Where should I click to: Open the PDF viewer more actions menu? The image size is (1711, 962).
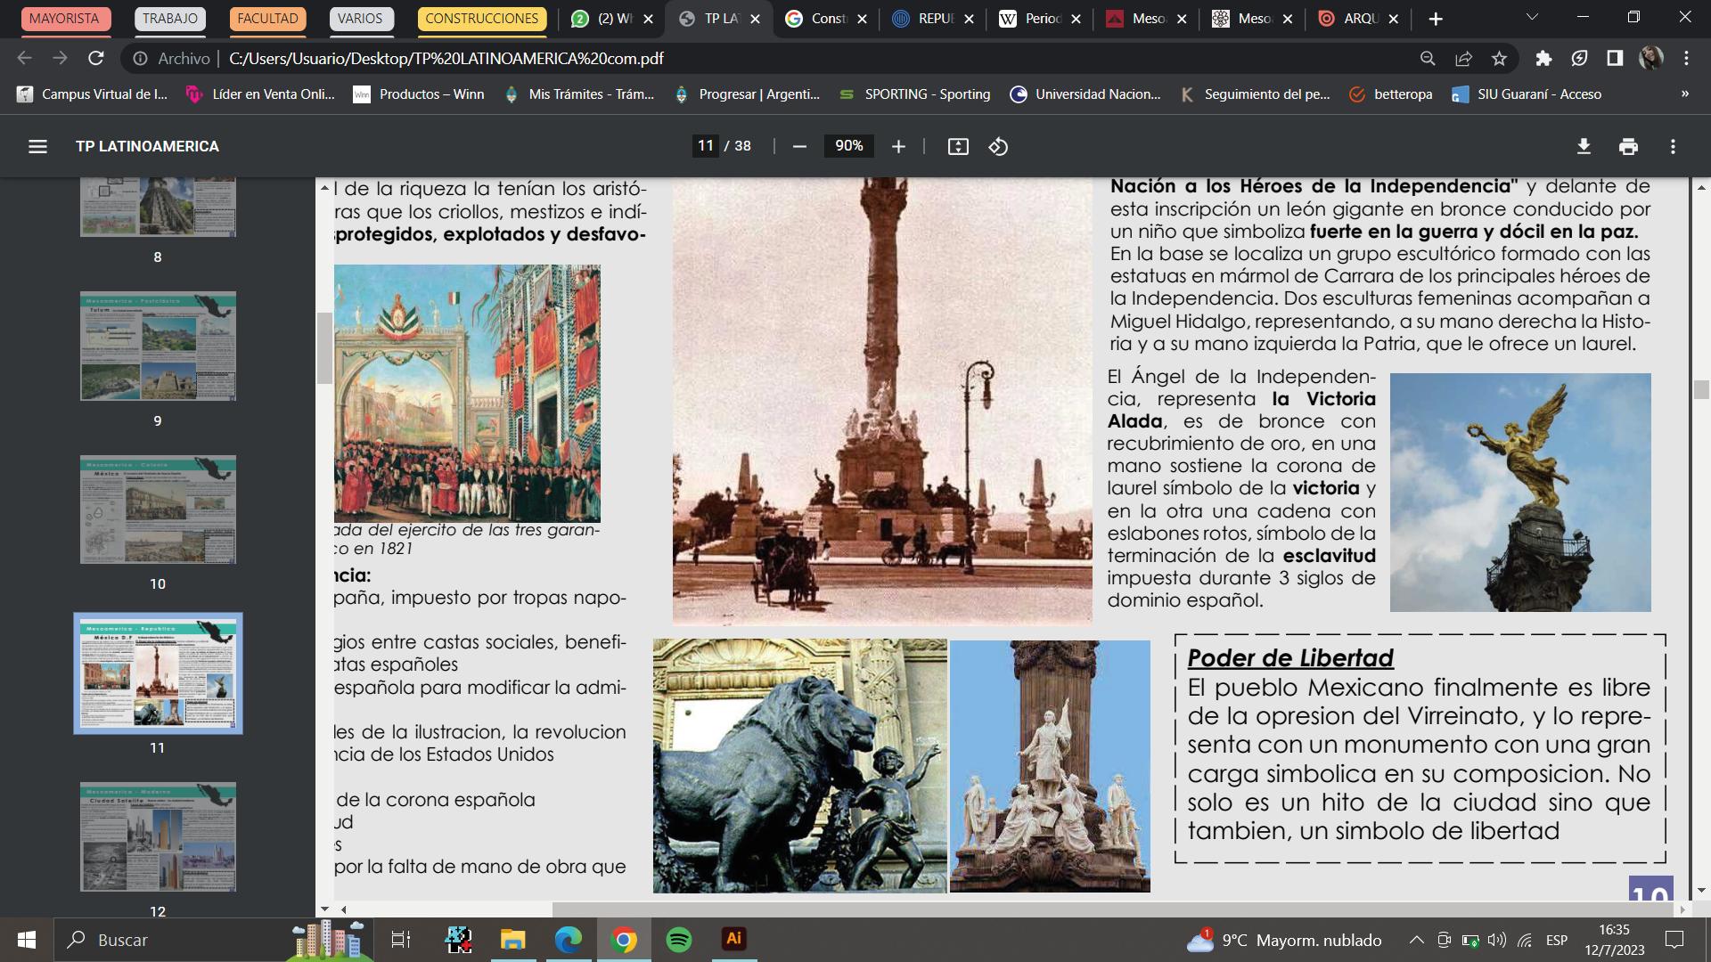pyautogui.click(x=1673, y=146)
